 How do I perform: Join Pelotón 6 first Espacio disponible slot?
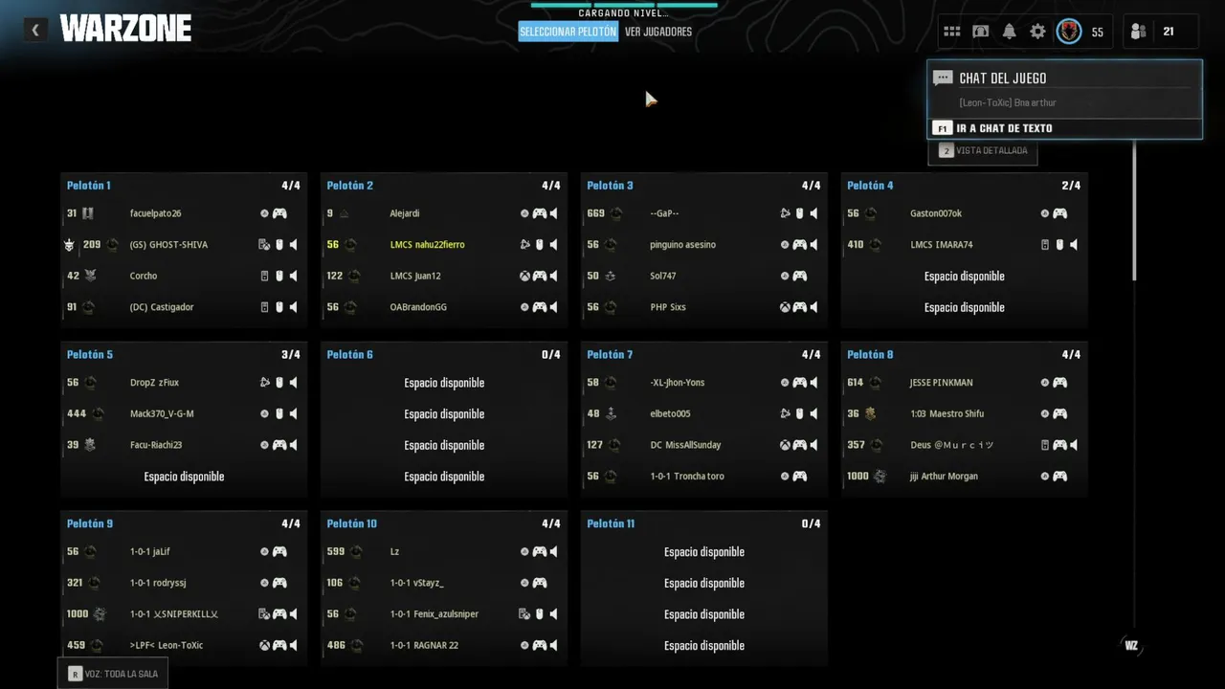tap(444, 383)
